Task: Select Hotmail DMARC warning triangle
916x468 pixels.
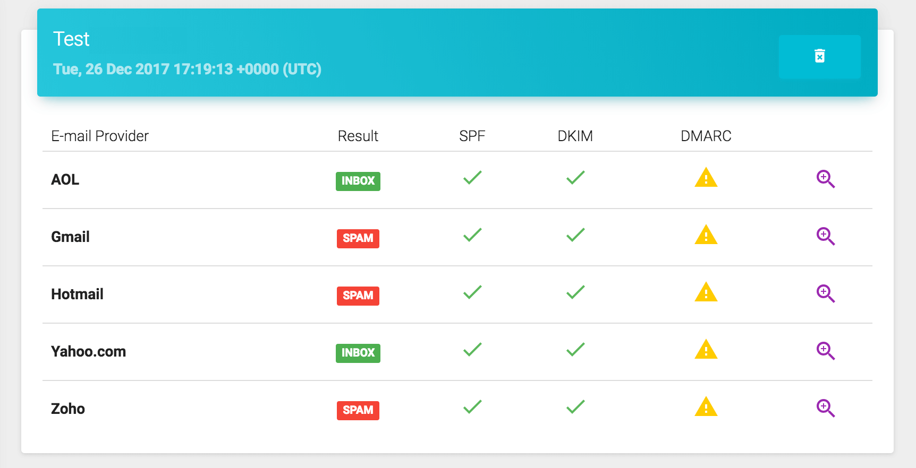Action: click(706, 293)
